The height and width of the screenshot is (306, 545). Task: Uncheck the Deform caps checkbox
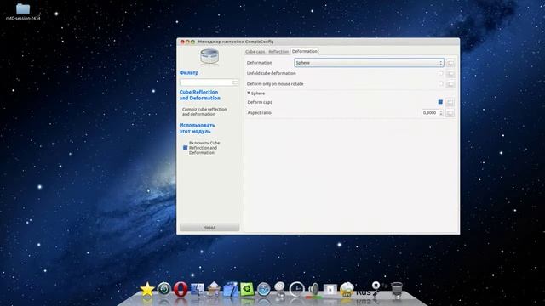click(x=440, y=102)
